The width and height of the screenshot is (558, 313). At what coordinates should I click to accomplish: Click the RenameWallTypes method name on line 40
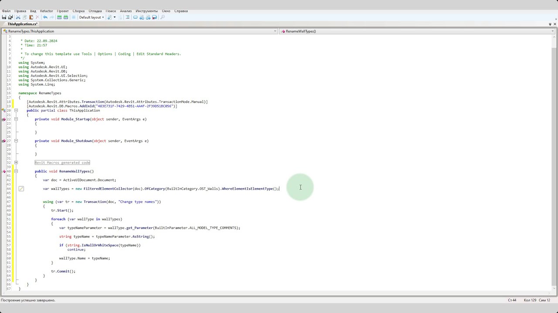click(74, 171)
